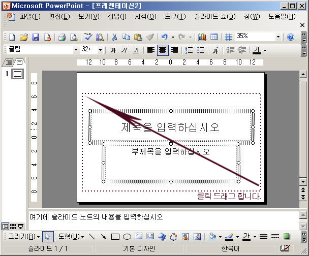Print the presentation
The image size is (309, 256).
(x=61, y=37)
